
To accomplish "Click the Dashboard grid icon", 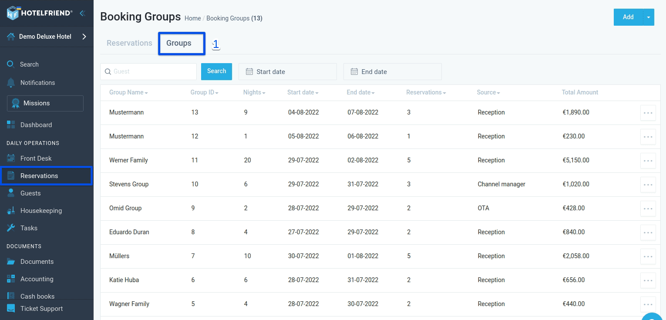I will pyautogui.click(x=11, y=125).
